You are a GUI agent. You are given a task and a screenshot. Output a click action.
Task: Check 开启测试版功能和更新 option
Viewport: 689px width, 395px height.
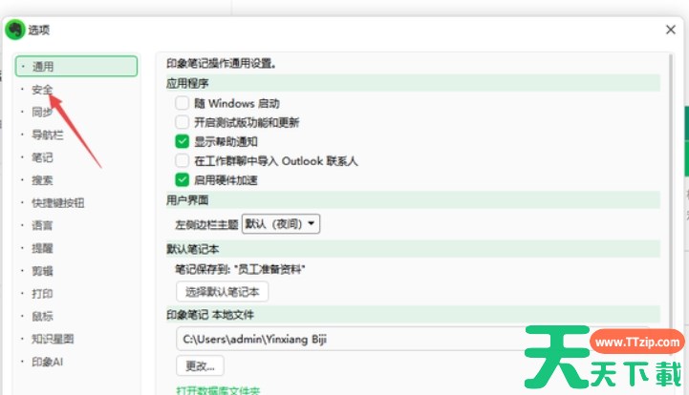182,122
